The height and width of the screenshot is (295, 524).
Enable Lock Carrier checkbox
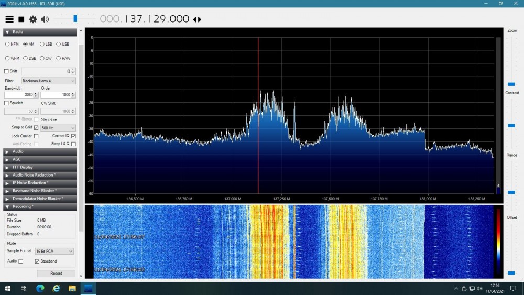point(36,136)
